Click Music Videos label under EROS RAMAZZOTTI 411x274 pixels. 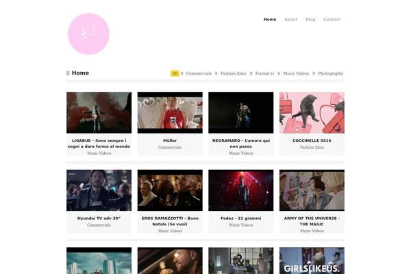[170, 232]
